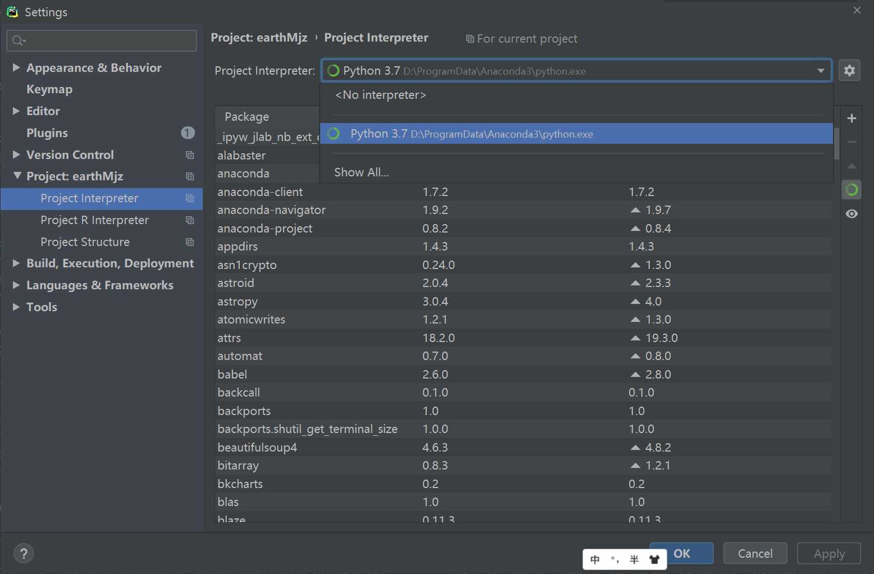Select the babel package row

523,375
